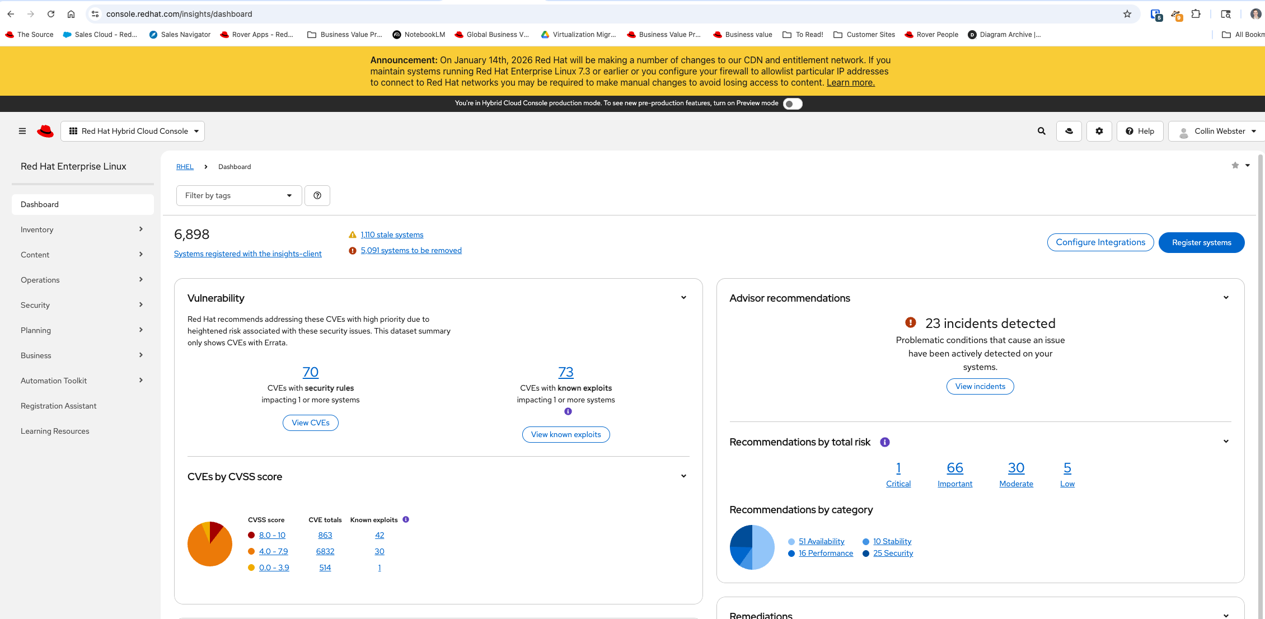The height and width of the screenshot is (619, 1265).
Task: Open the search magnifier icon in header
Action: click(x=1041, y=131)
